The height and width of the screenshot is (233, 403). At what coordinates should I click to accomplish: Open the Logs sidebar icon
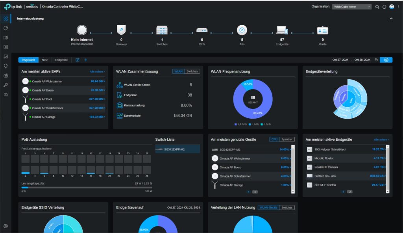coord(6,76)
